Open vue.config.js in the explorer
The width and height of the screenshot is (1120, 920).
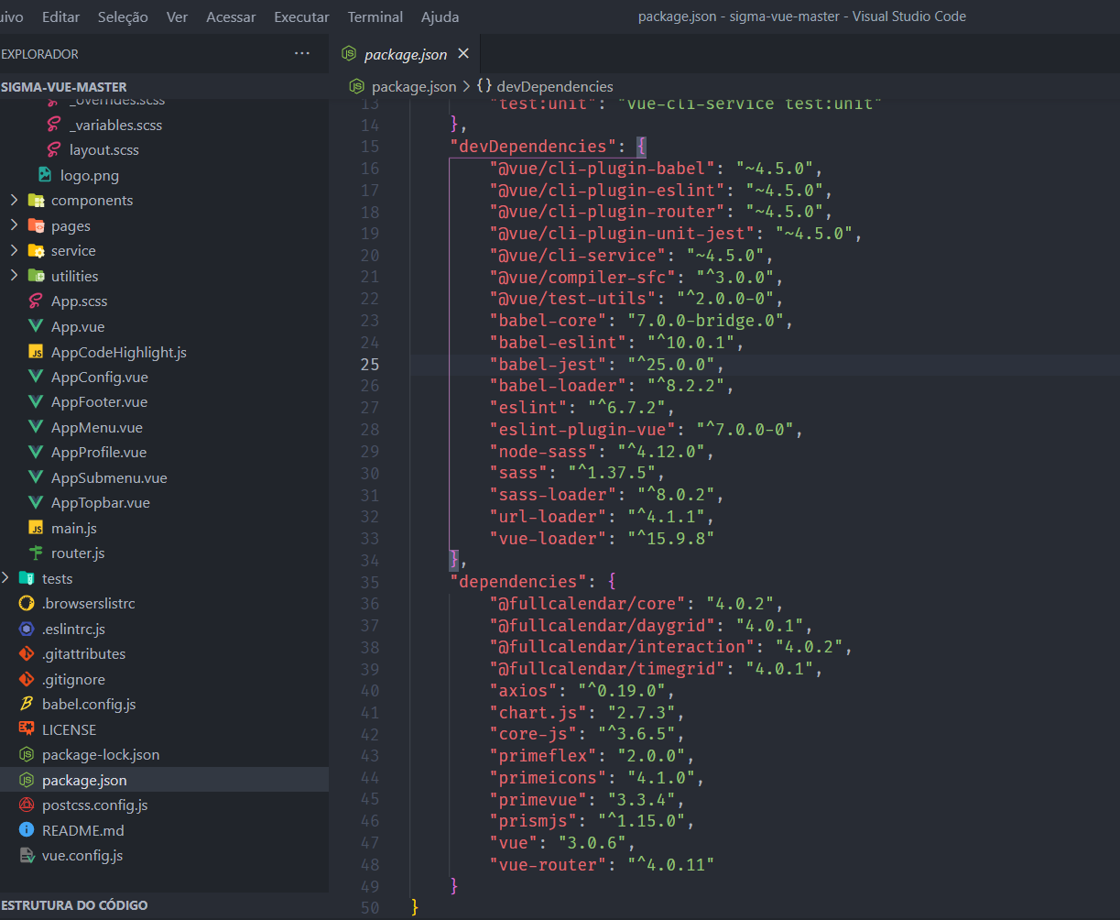pos(82,855)
